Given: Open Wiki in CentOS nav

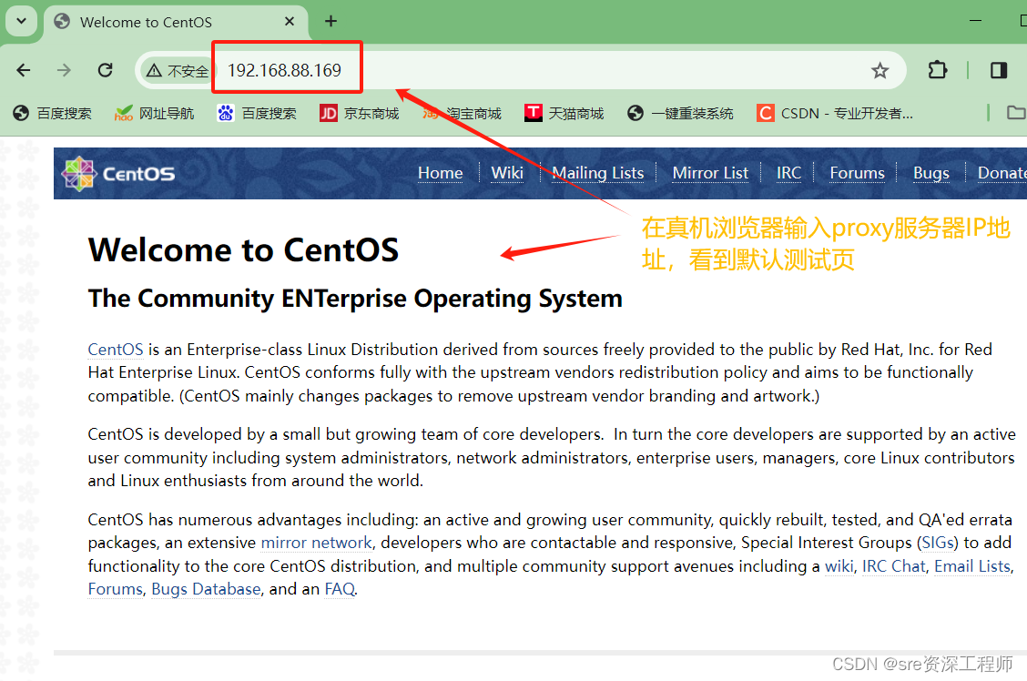Looking at the screenshot, I should coord(507,173).
